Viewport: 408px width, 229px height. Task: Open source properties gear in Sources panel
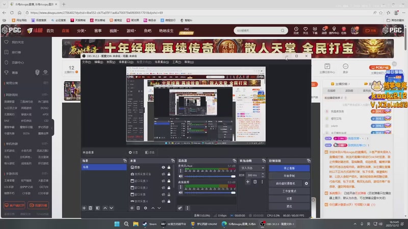pos(145,208)
